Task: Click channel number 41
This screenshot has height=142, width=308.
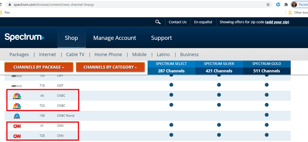Action: [x=42, y=125]
